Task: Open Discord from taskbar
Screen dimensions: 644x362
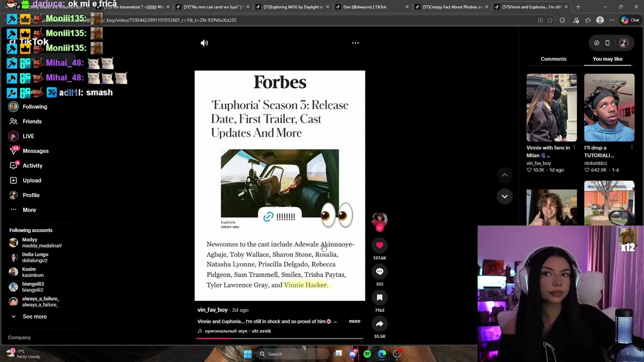Action: pyautogui.click(x=353, y=354)
